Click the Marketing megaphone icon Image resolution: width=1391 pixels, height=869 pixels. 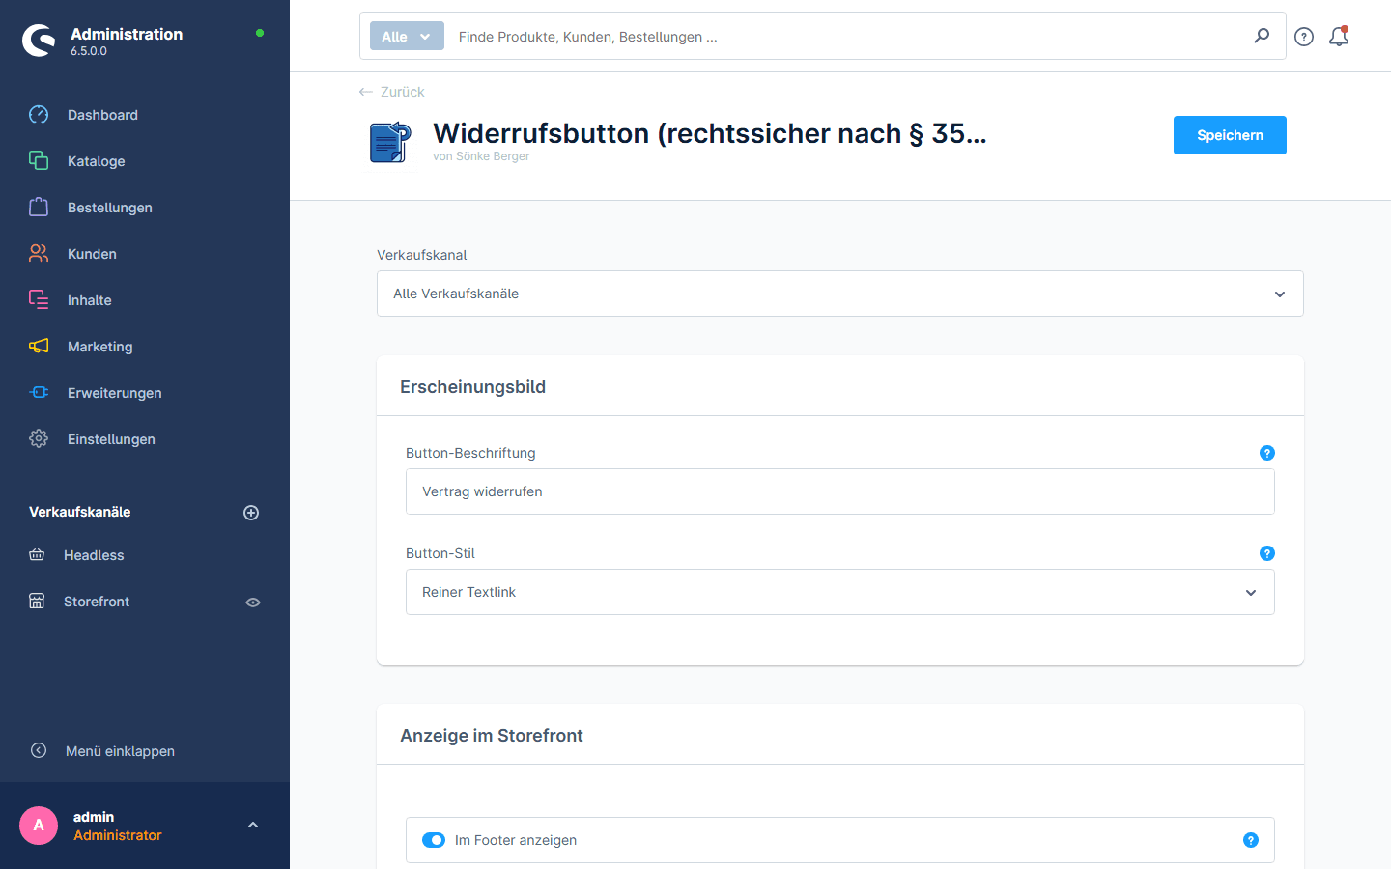[39, 347]
